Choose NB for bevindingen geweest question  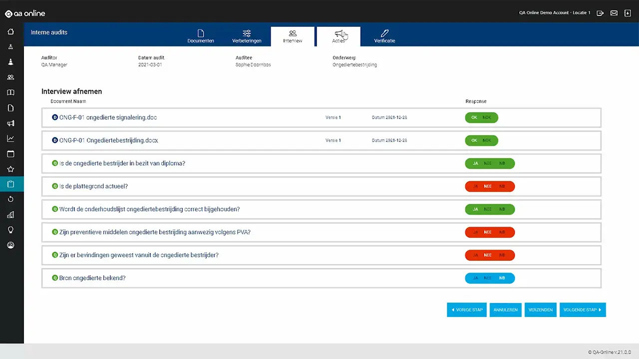pos(502,255)
